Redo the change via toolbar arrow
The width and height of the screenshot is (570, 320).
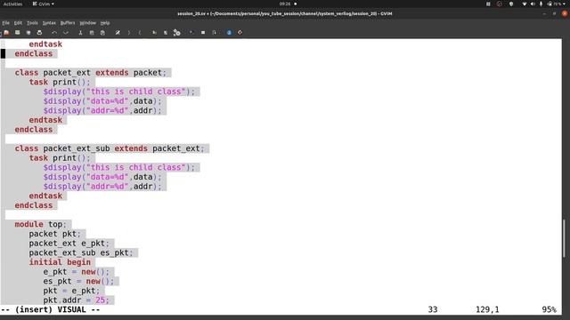pos(65,33)
